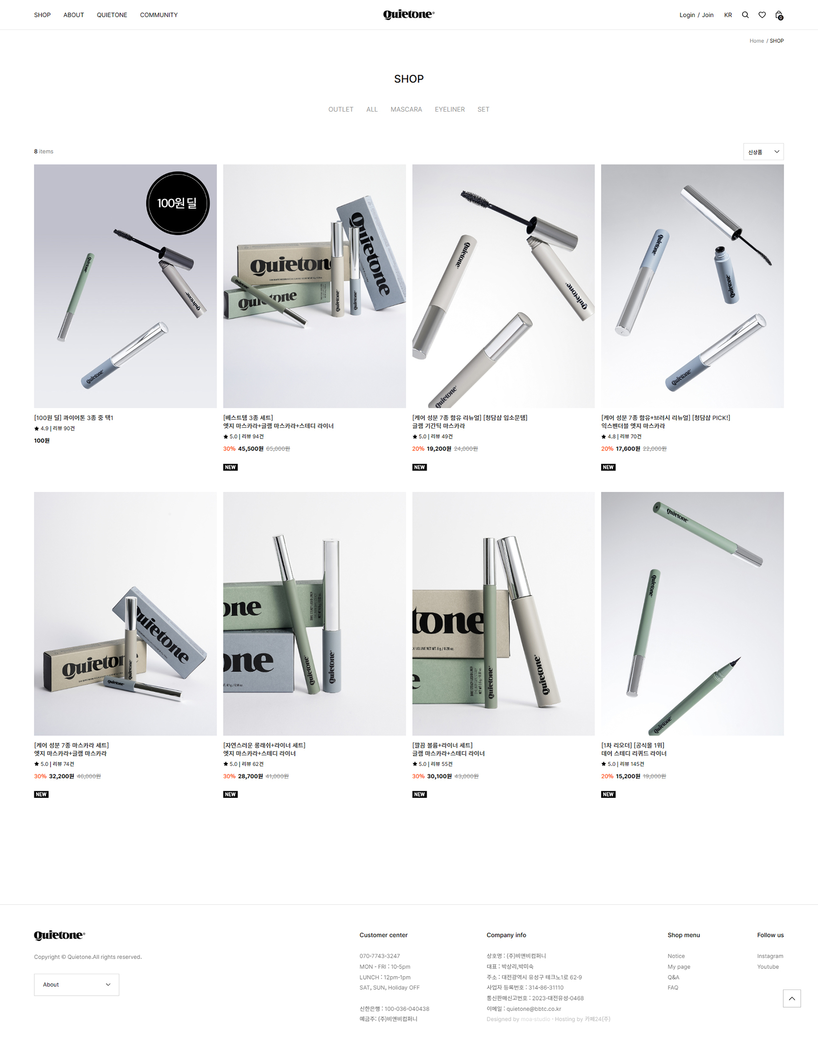Open the ABOUT menu item
Image resolution: width=818 pixels, height=1050 pixels.
[73, 15]
